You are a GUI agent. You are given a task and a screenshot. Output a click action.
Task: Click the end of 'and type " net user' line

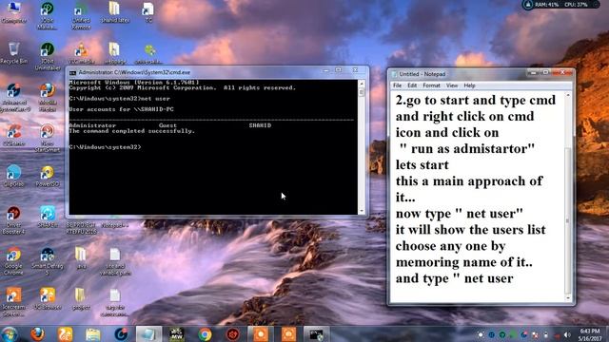[514, 278]
